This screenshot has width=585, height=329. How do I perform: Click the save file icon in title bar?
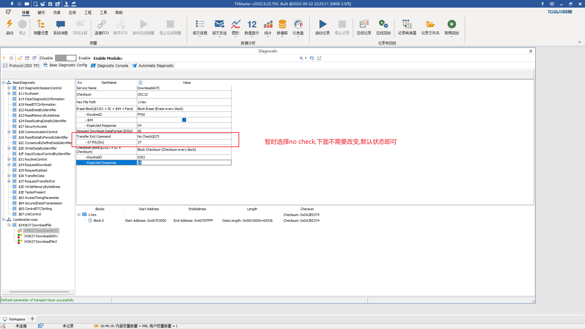[50, 4]
